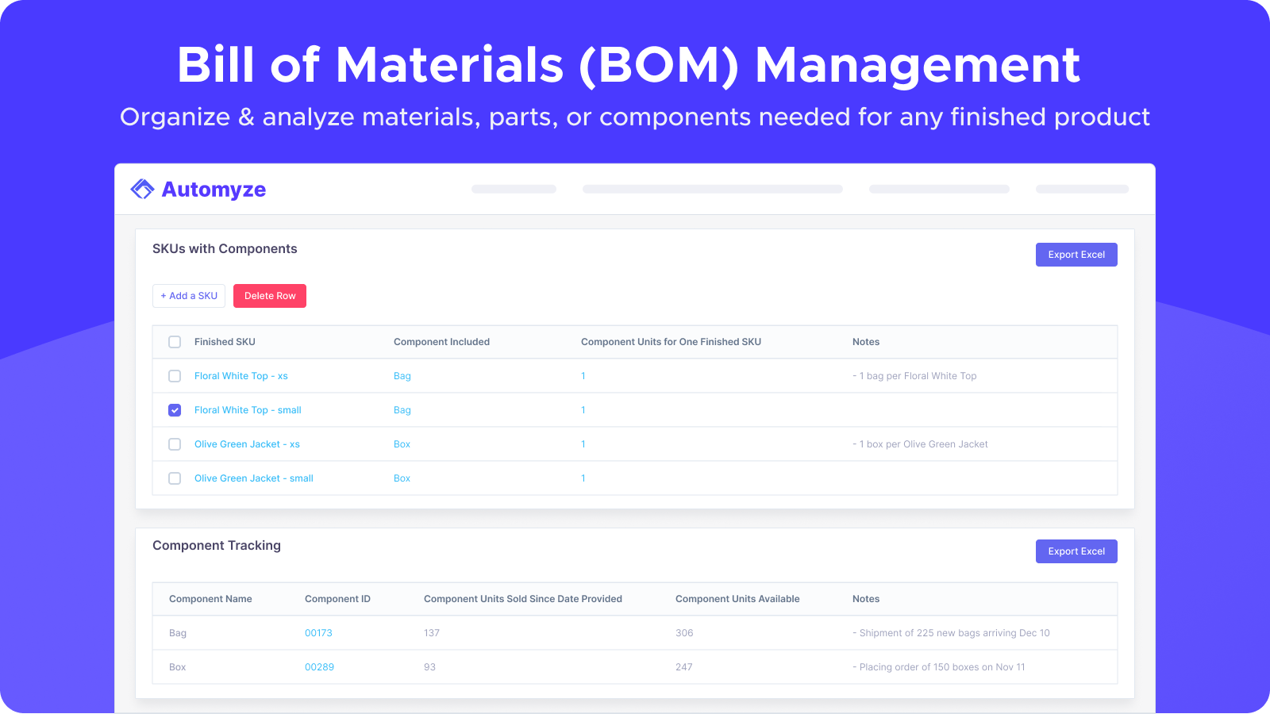Select all SKU rows via header checkbox
The height and width of the screenshot is (714, 1270).
pyautogui.click(x=175, y=342)
